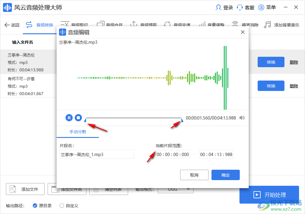Image resolution: width=305 pixels, height=214 pixels.
Task: Pause playback in the audio editor
Action: 69,118
